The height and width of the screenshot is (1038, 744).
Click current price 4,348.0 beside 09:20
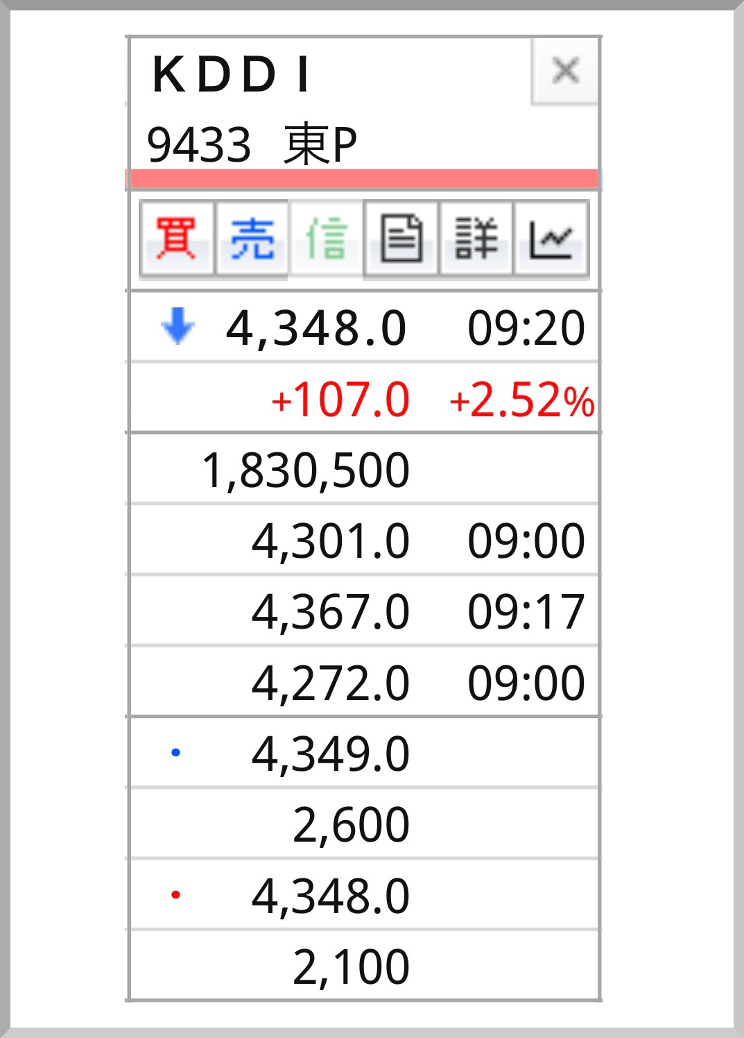[316, 328]
